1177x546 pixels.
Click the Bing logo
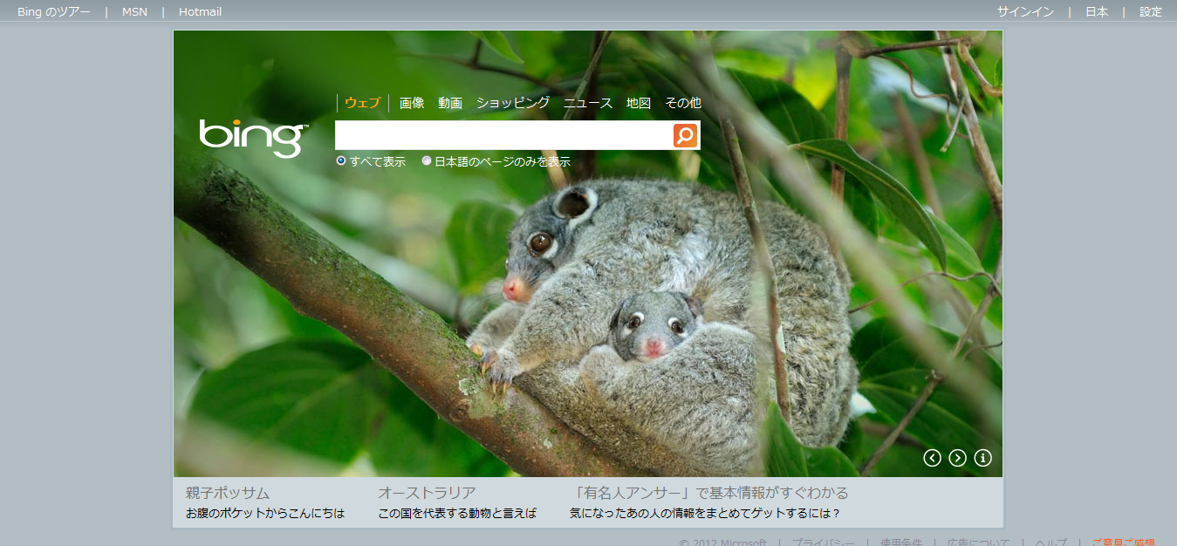coord(252,138)
